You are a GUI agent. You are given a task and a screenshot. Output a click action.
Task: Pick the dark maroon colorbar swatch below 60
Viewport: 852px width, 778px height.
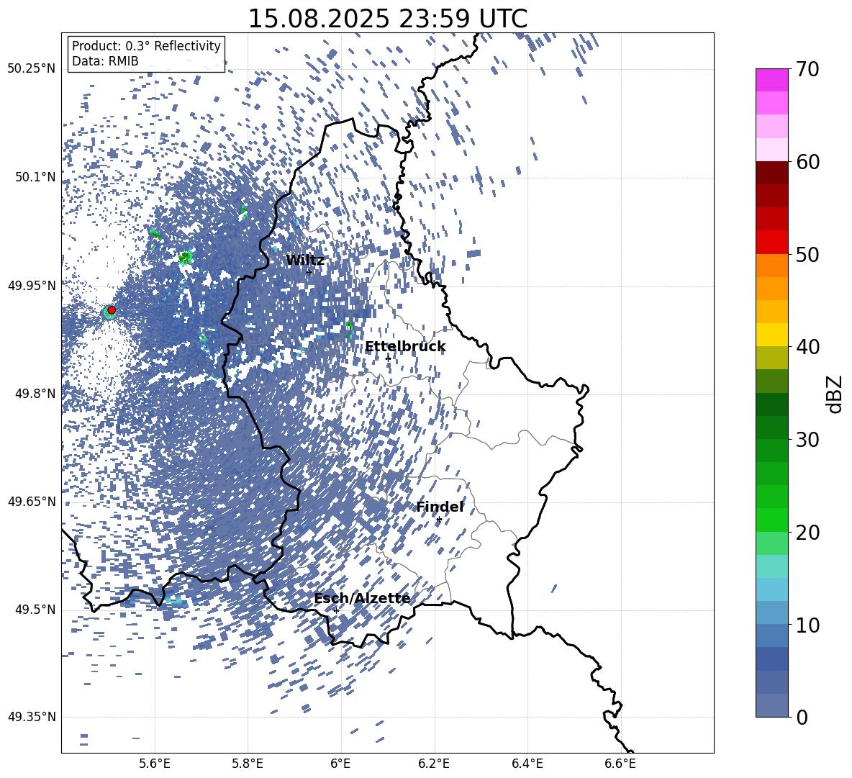pos(772,173)
